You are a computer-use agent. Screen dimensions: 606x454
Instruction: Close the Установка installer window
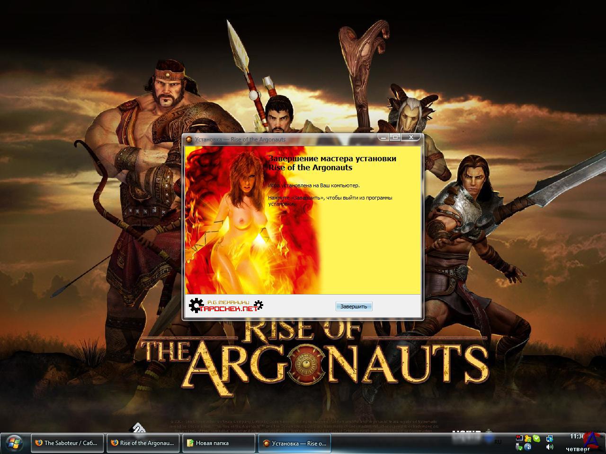coord(410,138)
